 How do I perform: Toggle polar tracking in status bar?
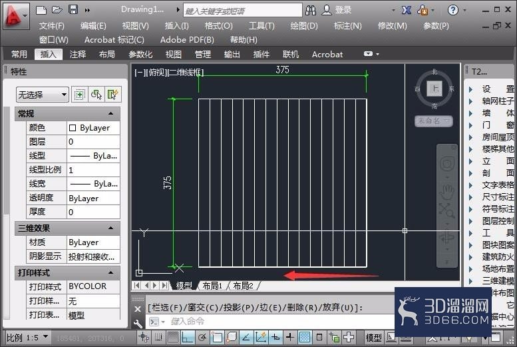202,337
